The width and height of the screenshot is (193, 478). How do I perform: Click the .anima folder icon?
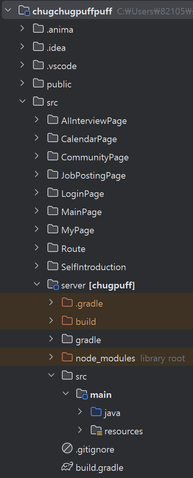tap(38, 29)
